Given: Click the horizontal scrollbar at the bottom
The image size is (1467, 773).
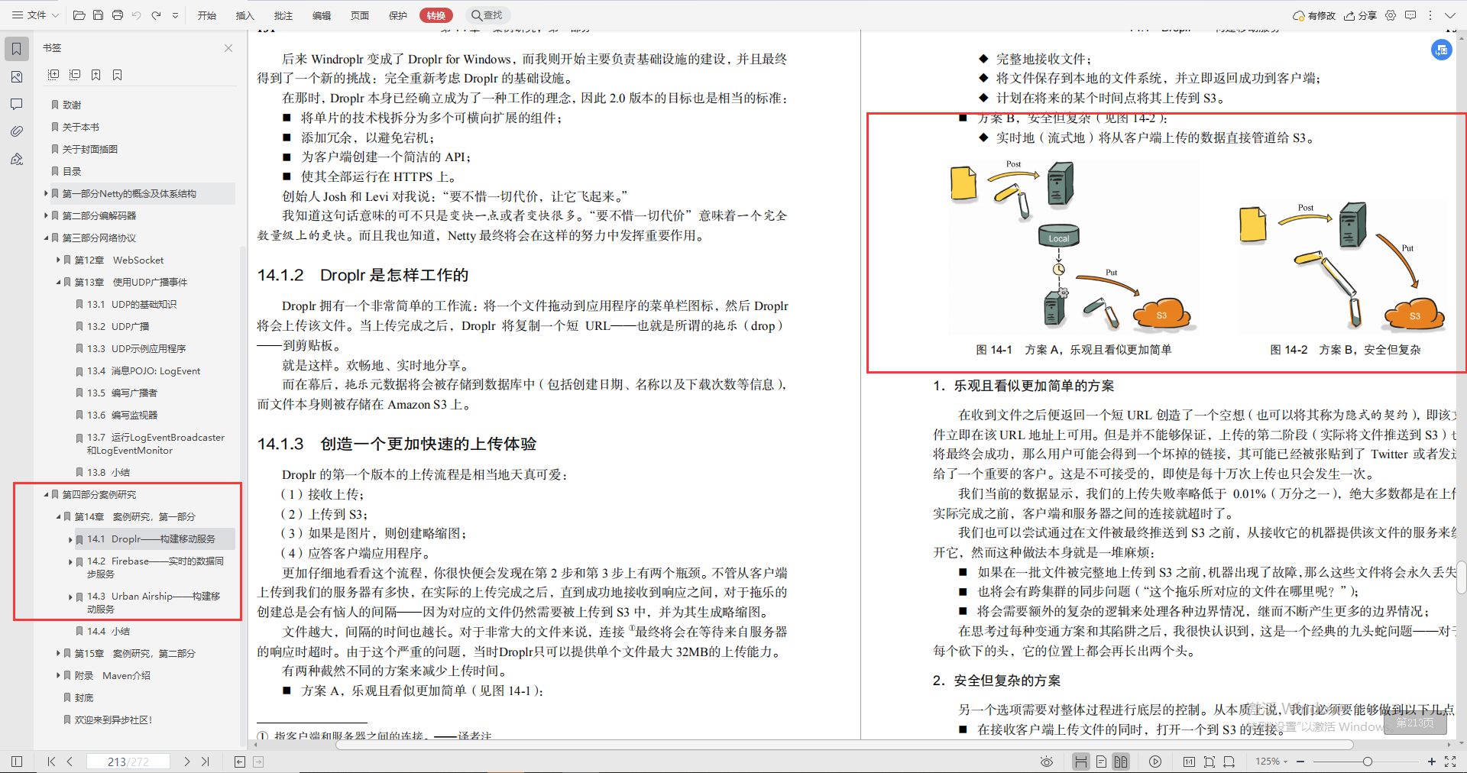Looking at the screenshot, I should pyautogui.click(x=844, y=745).
